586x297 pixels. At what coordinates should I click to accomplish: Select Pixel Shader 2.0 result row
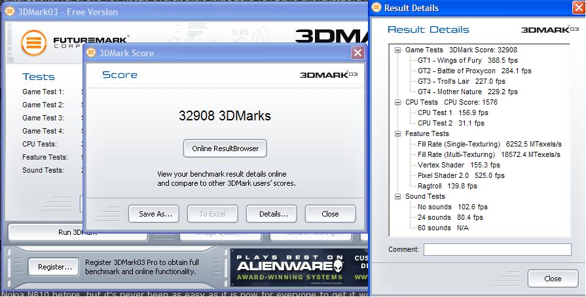coord(461,175)
